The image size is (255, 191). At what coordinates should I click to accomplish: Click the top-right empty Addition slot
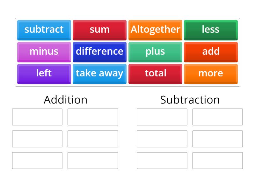tap(93, 117)
